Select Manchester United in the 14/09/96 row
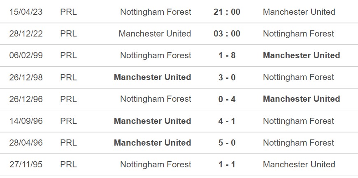 [x=153, y=121]
